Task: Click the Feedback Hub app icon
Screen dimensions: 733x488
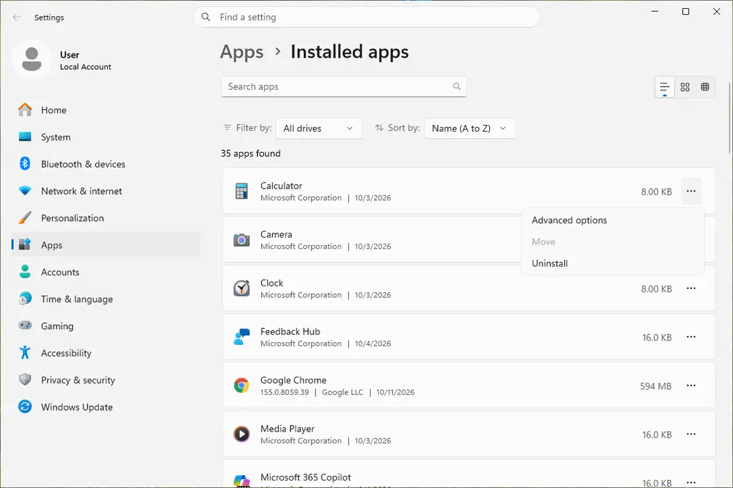Action: click(x=241, y=337)
